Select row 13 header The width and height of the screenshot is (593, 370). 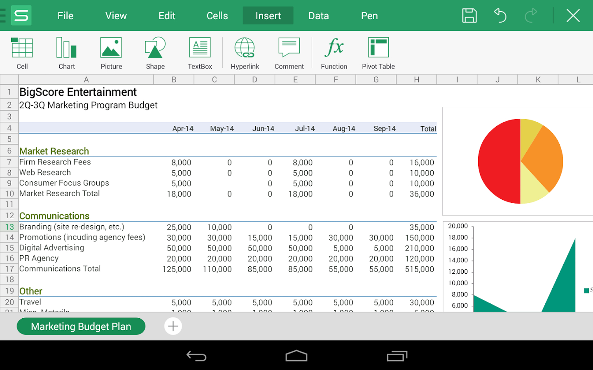[9, 227]
